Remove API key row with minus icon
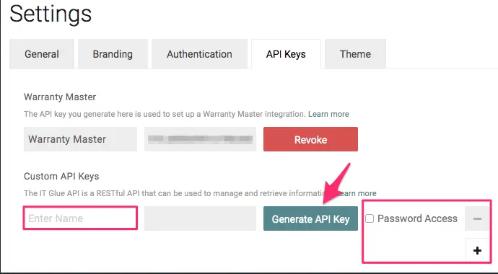Image resolution: width=498 pixels, height=274 pixels. [477, 218]
